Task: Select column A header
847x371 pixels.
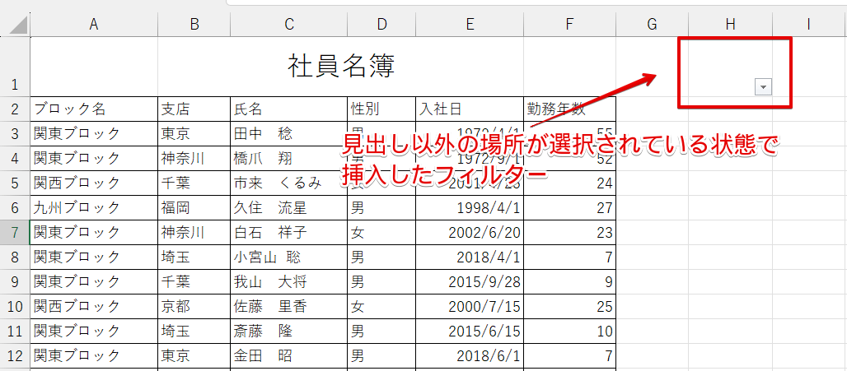Action: click(94, 24)
